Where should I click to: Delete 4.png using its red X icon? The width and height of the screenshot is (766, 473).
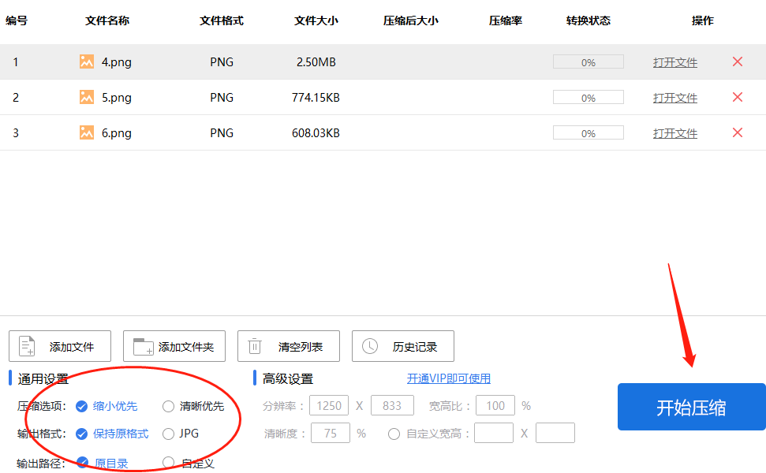(x=737, y=61)
